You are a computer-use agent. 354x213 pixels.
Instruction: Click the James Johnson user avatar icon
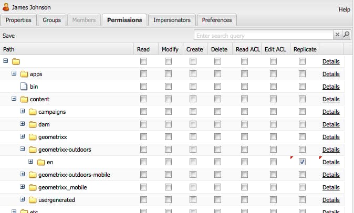tap(6, 7)
